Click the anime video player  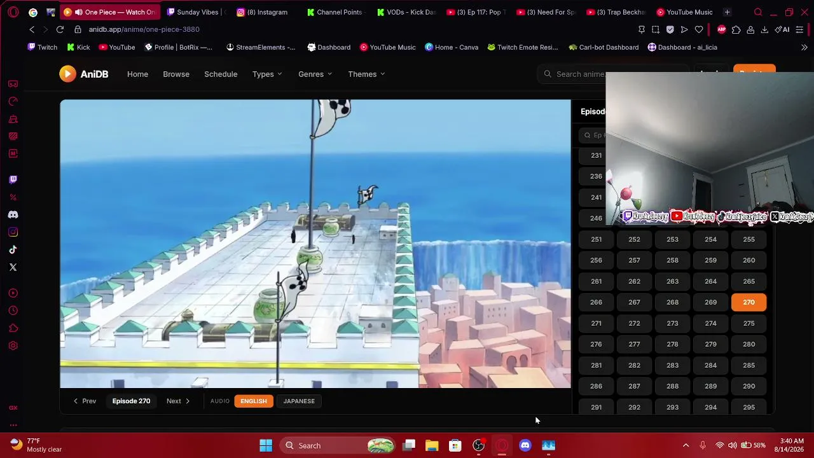(x=315, y=244)
